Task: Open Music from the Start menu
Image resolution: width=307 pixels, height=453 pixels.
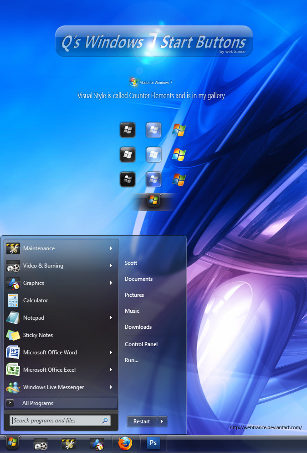Action: pyautogui.click(x=132, y=311)
